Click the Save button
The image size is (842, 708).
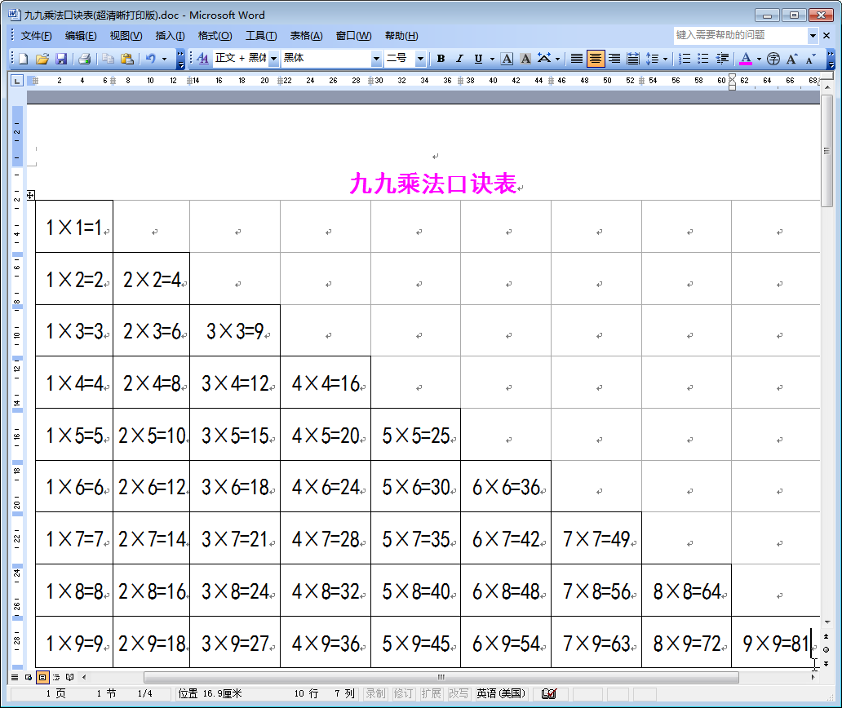(61, 59)
